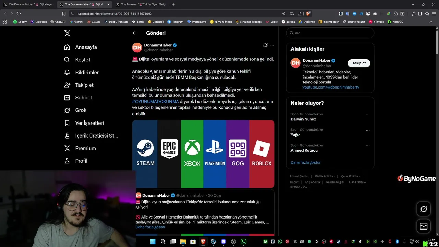Open the Claude bookmark

pyautogui.click(x=94, y=22)
